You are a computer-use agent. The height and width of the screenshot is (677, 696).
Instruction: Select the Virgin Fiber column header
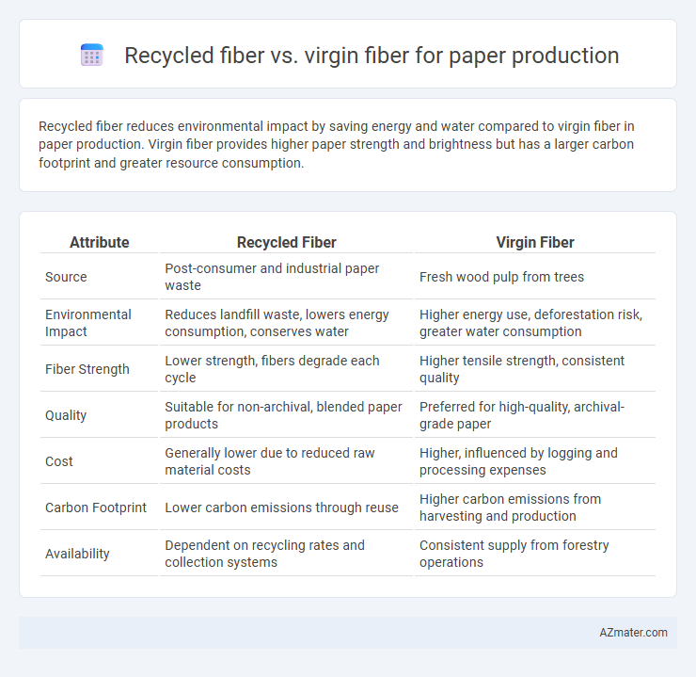point(535,242)
